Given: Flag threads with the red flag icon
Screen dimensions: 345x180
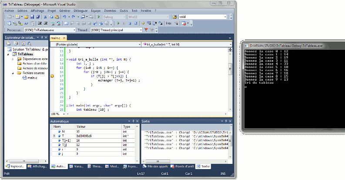Looking at the screenshot, I should pyautogui.click(x=146, y=30).
